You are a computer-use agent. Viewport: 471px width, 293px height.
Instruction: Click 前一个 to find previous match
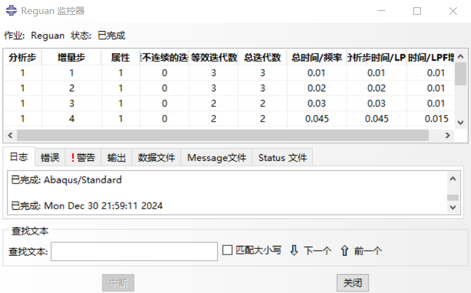[368, 250]
